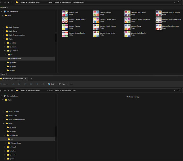Open the Ultimate Classical Dreams folder icon

[65, 20]
